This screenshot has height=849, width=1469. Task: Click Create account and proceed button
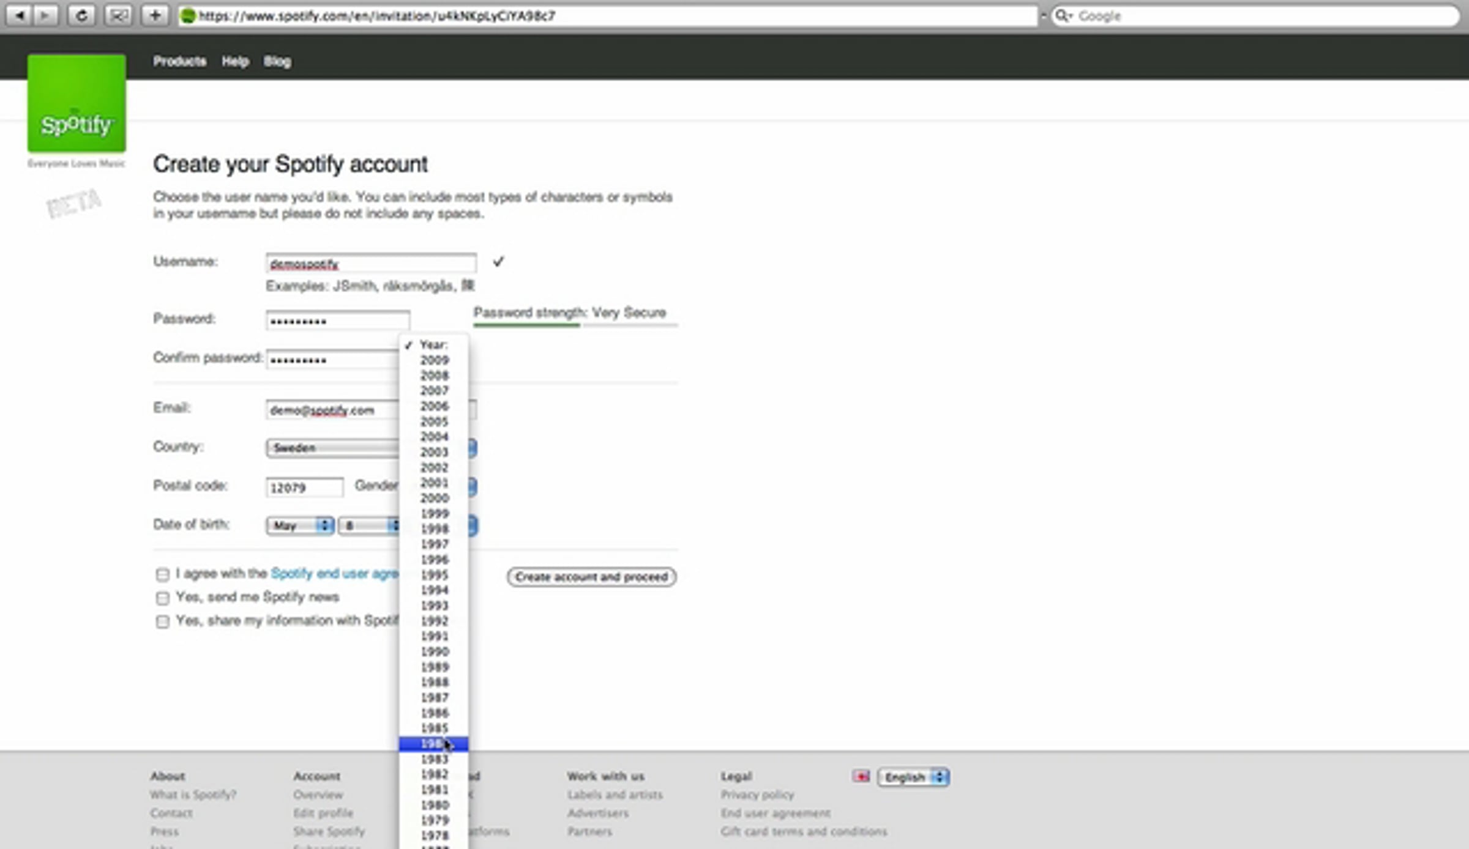pyautogui.click(x=591, y=577)
